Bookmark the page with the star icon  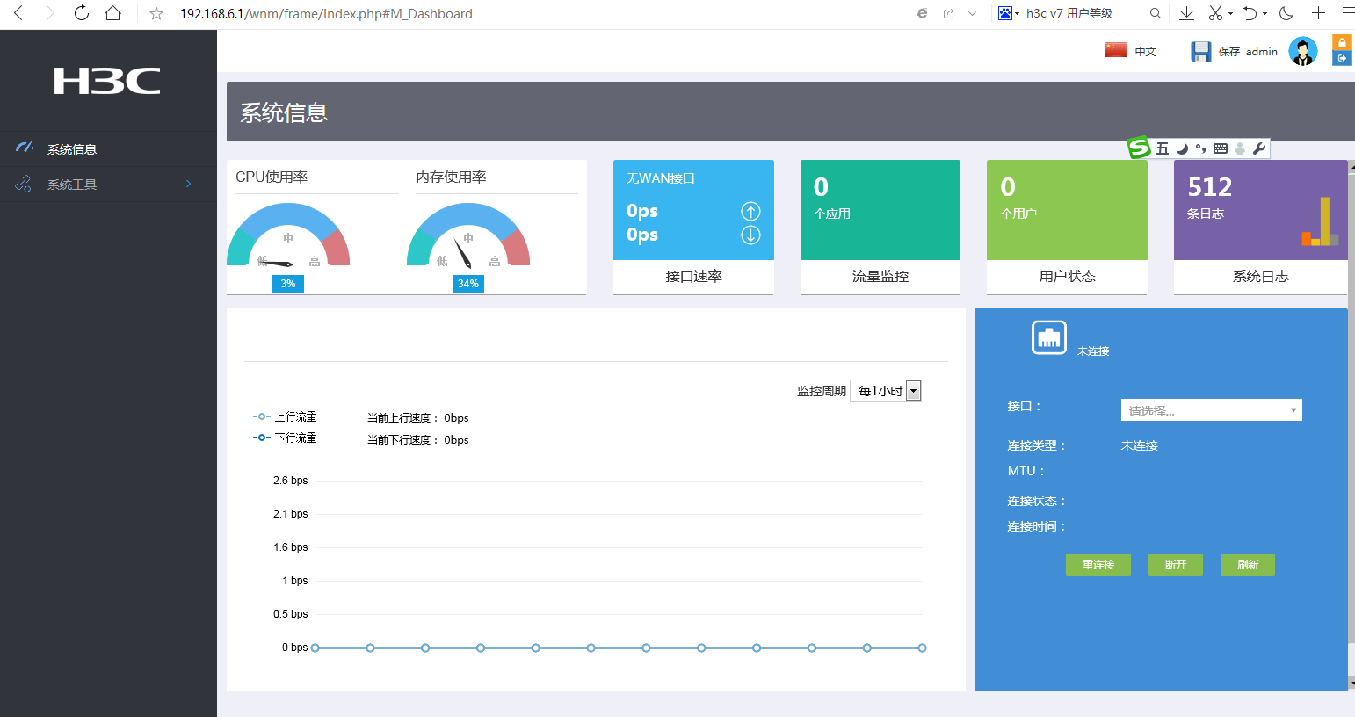coord(156,13)
